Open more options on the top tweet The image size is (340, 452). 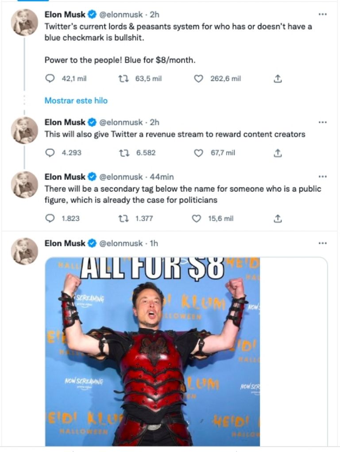point(323,15)
